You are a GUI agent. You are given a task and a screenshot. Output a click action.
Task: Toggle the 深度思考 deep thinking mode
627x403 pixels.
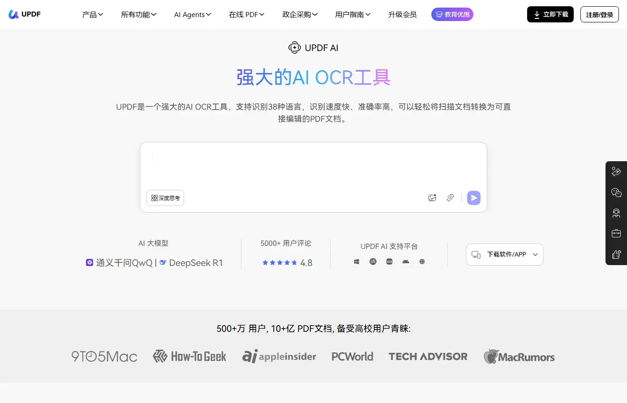pos(165,198)
